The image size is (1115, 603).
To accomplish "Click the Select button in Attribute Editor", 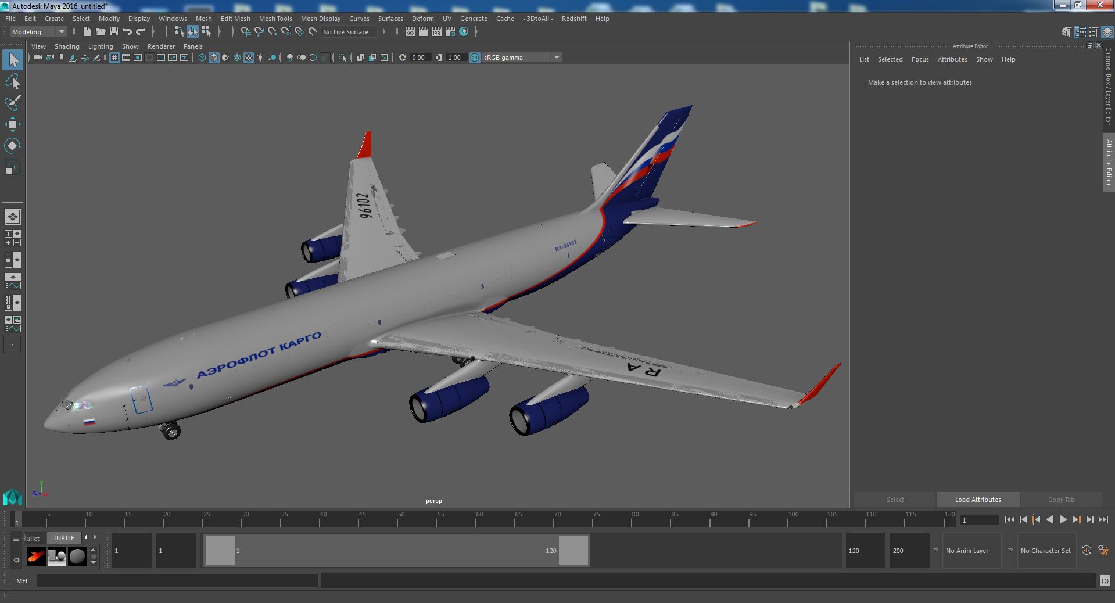I will pos(895,500).
